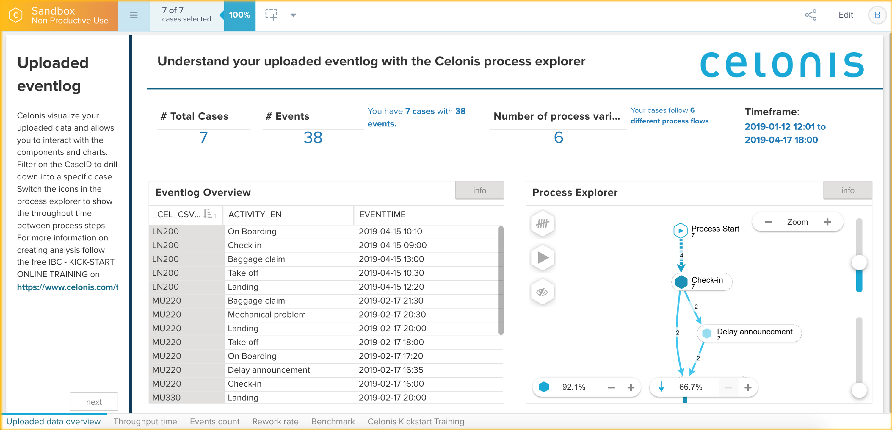Click the Total Cases value 7
The image size is (892, 430).
click(x=203, y=137)
